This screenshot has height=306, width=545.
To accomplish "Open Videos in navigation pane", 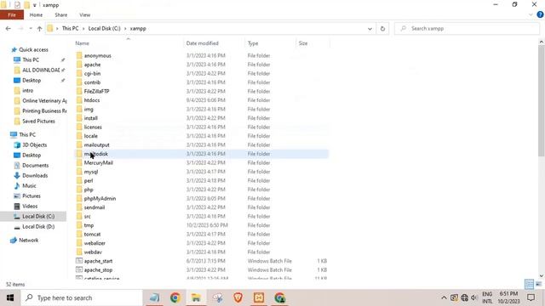I will click(x=30, y=207).
